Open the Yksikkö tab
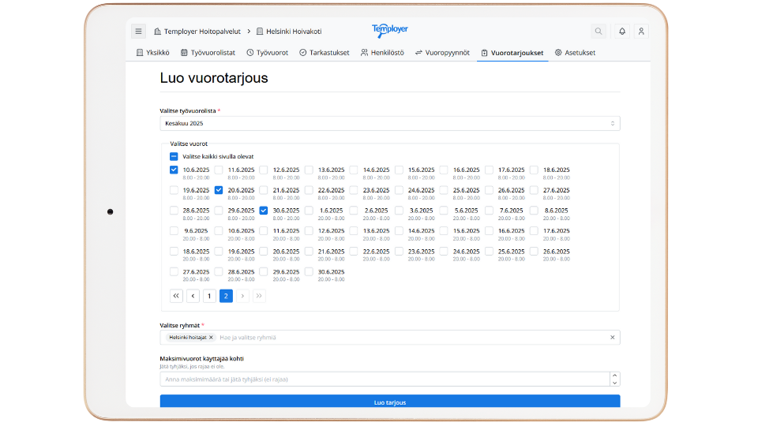The height and width of the screenshot is (426, 758). 152,53
